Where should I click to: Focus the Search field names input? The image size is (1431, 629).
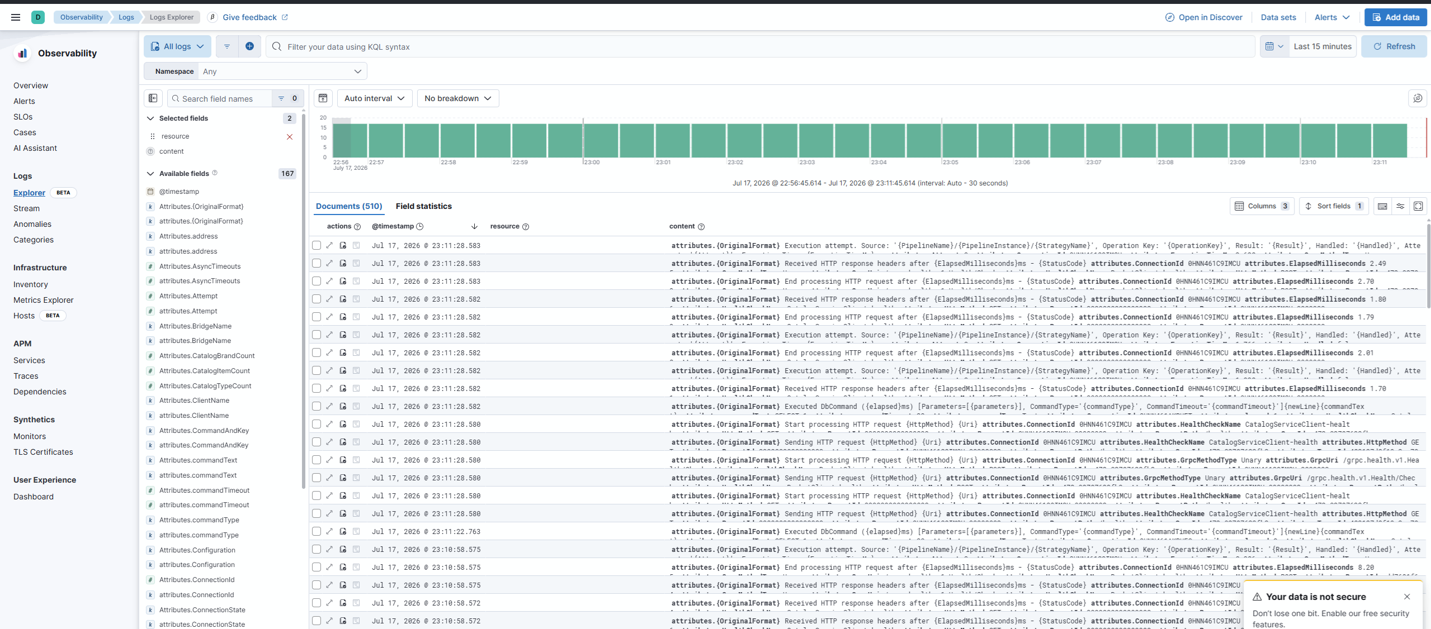pyautogui.click(x=220, y=98)
